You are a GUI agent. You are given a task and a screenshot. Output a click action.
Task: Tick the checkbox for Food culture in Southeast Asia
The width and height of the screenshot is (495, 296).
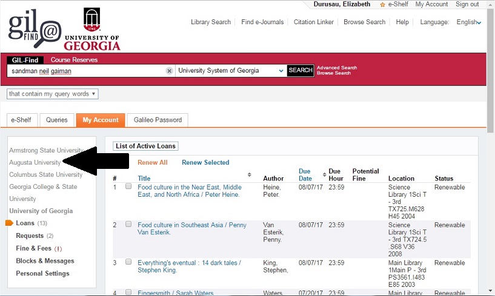pyautogui.click(x=128, y=225)
